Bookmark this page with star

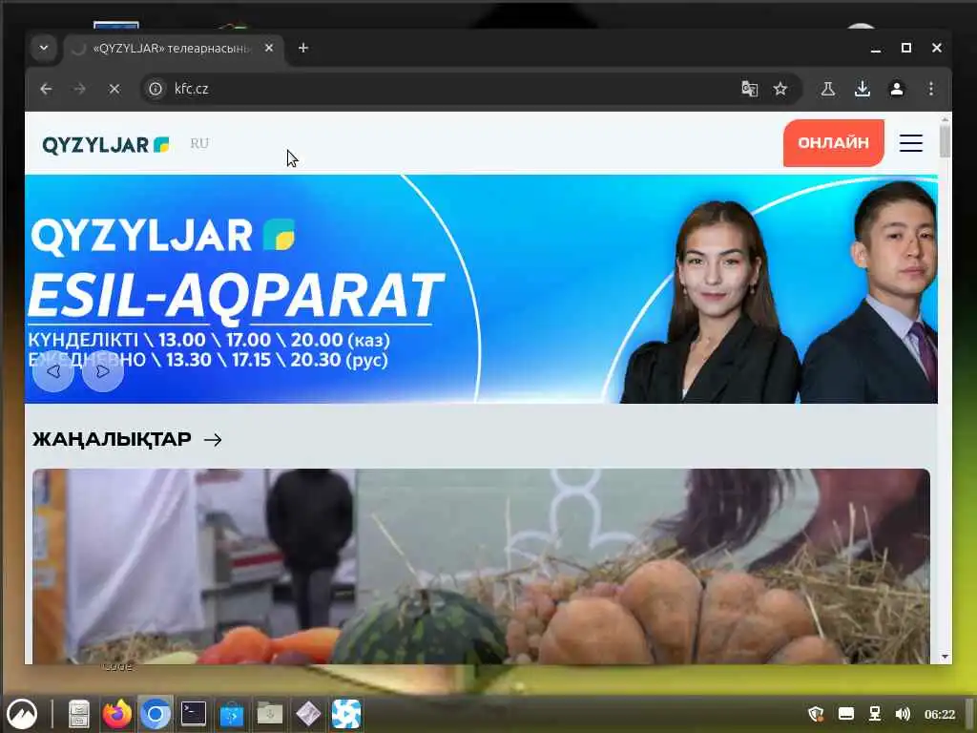(780, 89)
